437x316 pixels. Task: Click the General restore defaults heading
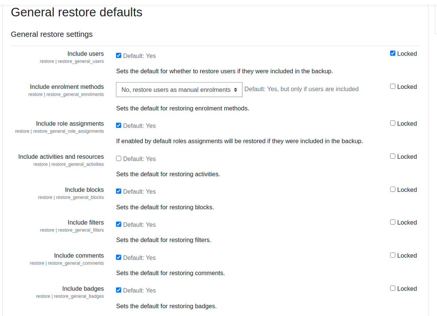(77, 12)
